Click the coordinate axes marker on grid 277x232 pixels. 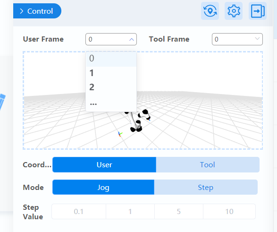[x=120, y=134]
